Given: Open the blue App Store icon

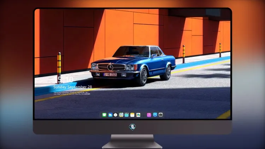Looking at the screenshot, I should coord(155,115).
